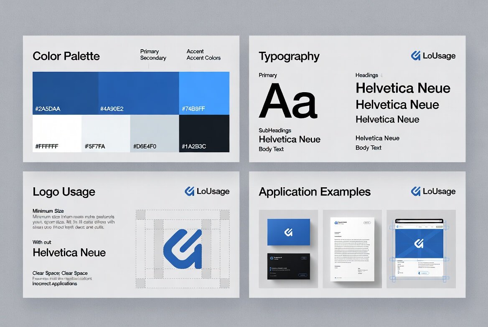Open the dark business card thumbnail
This screenshot has height=327, width=488.
point(288,266)
